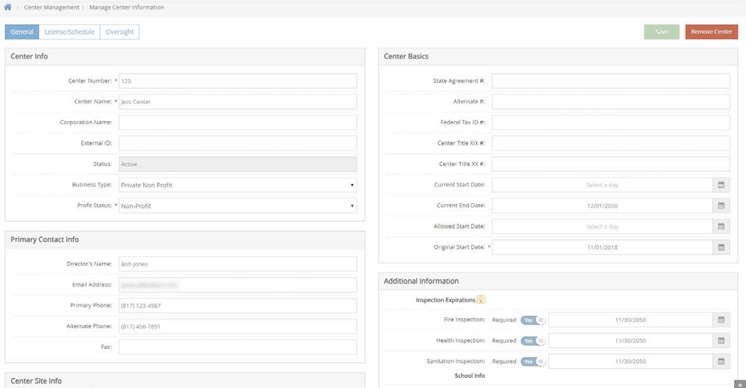Screen dimensions: 746x388
Task: Click Manage Center Information breadcrumb
Action: click(x=127, y=7)
